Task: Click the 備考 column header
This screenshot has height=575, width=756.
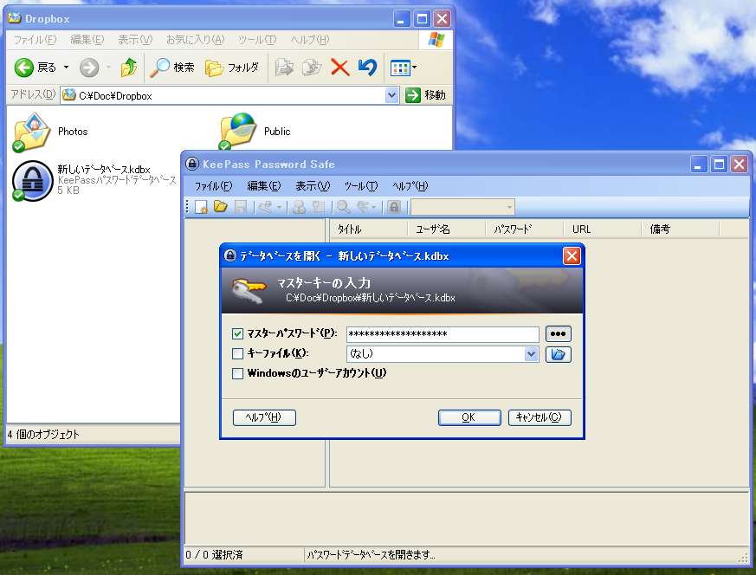Action: click(681, 229)
